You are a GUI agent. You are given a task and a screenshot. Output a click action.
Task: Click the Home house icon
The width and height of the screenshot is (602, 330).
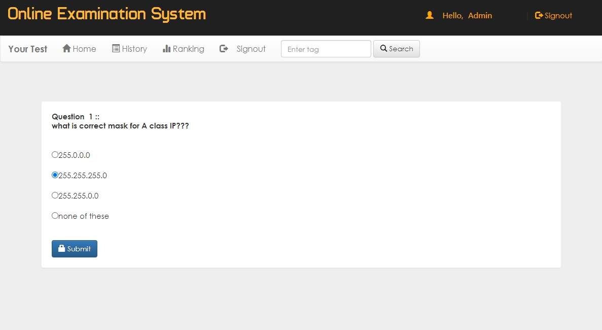coord(66,49)
